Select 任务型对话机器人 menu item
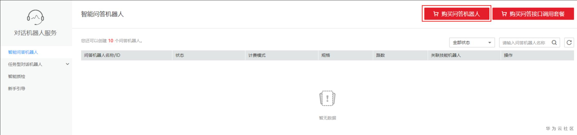Image resolution: width=577 pixels, height=135 pixels. click(x=25, y=64)
